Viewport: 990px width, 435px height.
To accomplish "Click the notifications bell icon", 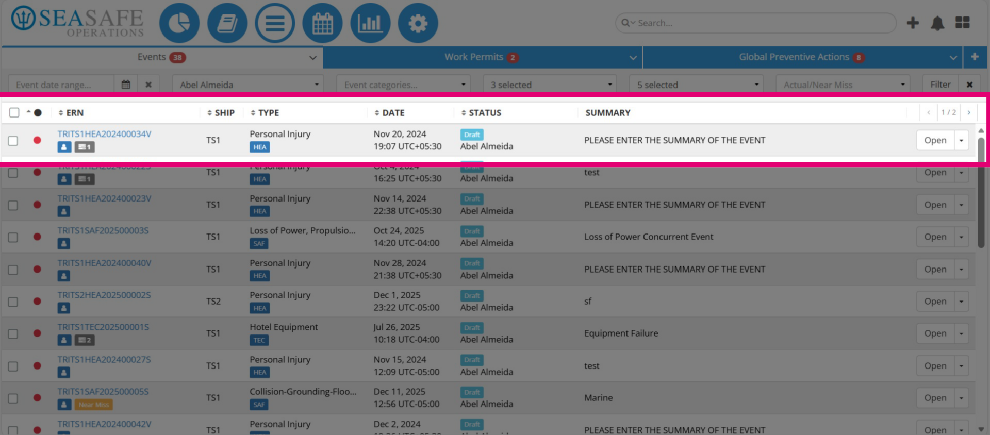I will [x=937, y=23].
